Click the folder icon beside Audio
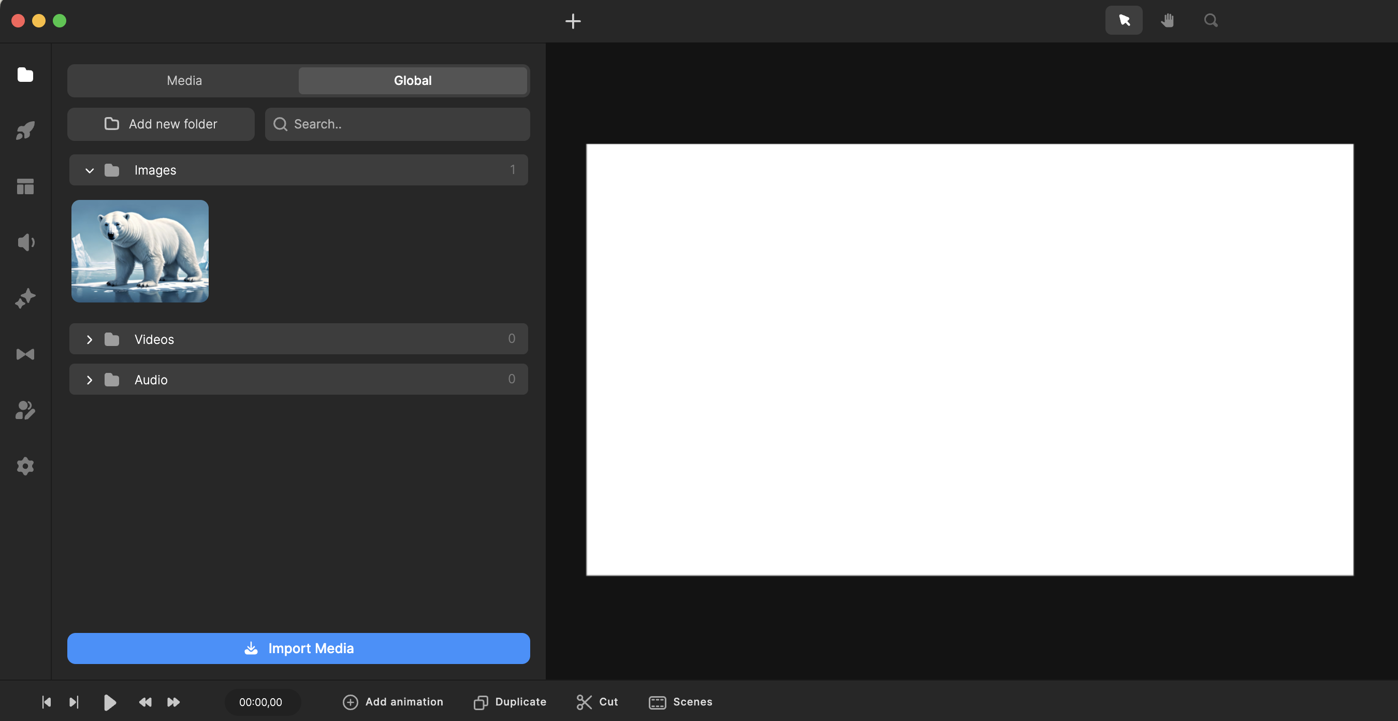Screen dimensions: 1398x721 (x=112, y=380)
